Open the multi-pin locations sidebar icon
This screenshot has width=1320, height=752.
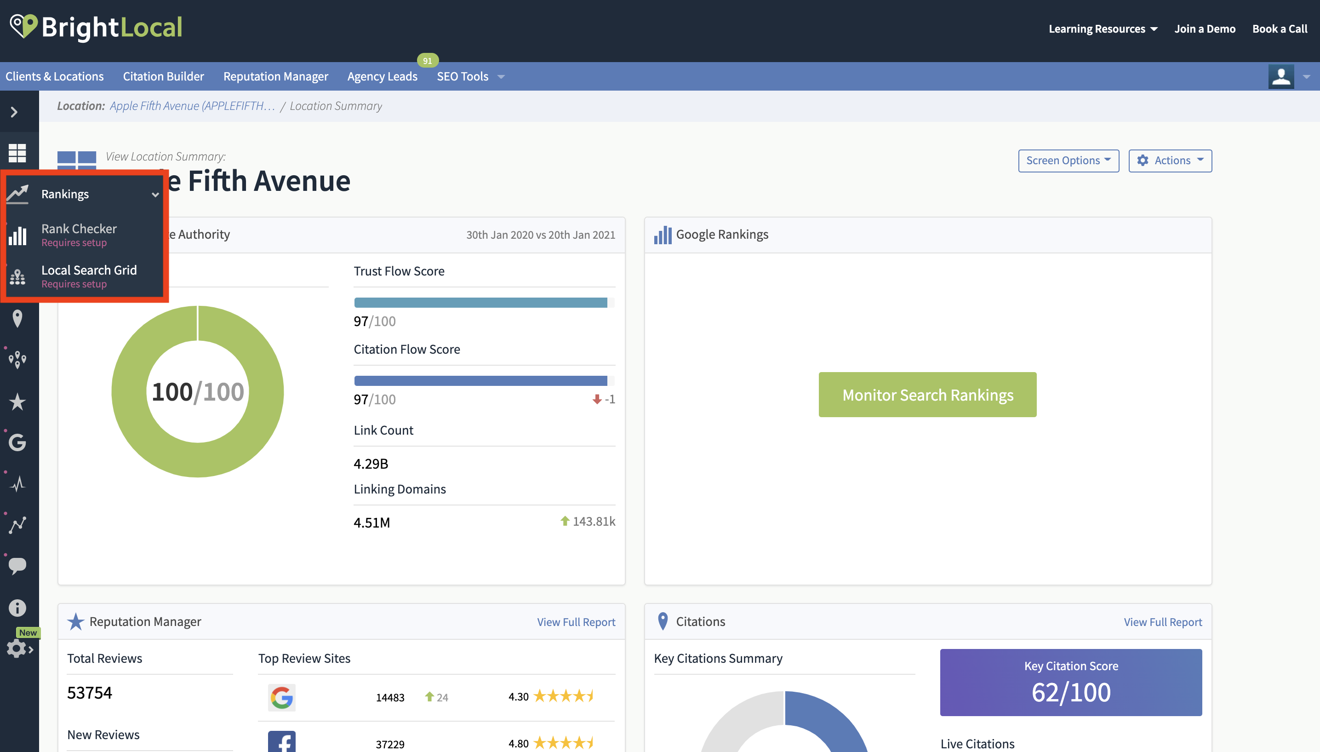[x=17, y=360]
